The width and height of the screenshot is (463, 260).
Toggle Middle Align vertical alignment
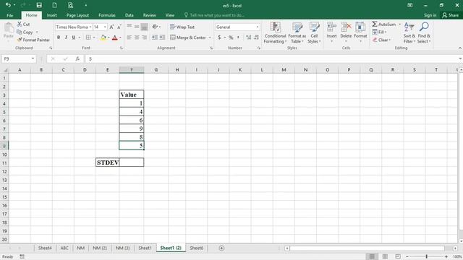point(137,27)
